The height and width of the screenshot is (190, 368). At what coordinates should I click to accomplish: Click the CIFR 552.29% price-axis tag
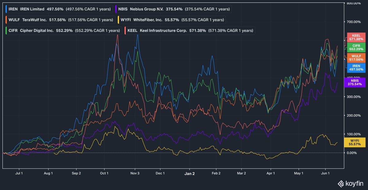356,47
